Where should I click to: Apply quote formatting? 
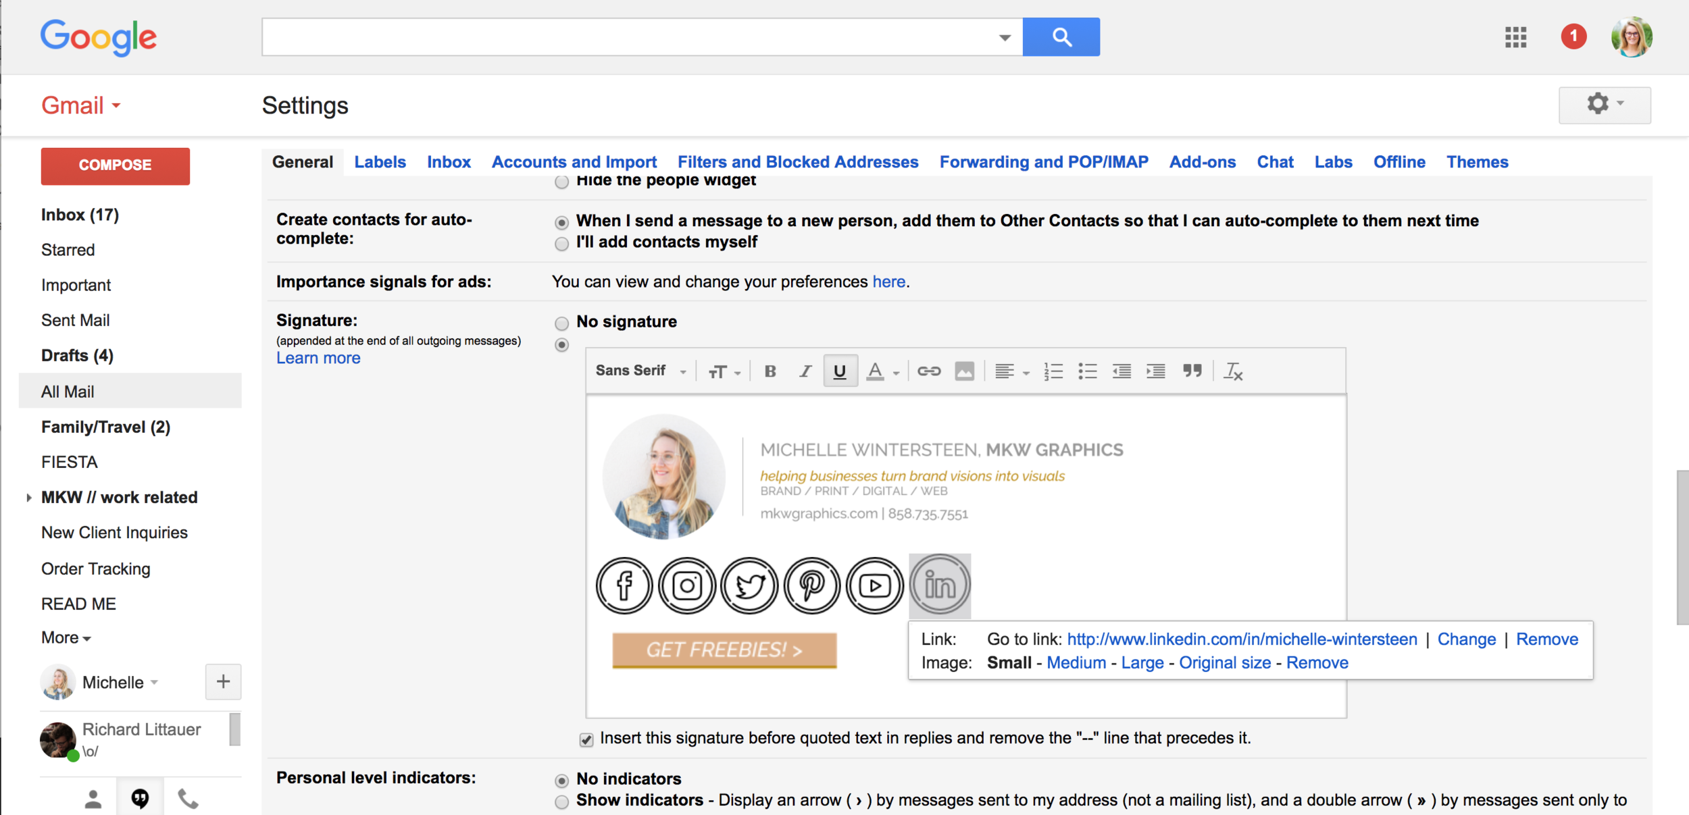click(1192, 371)
